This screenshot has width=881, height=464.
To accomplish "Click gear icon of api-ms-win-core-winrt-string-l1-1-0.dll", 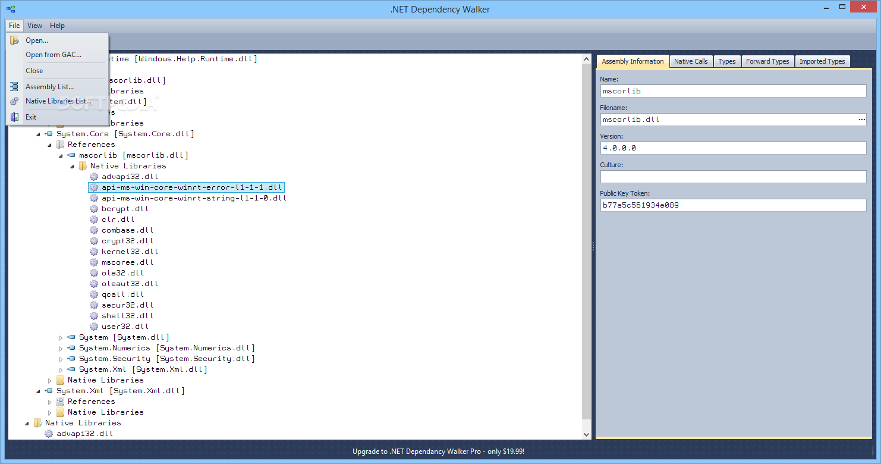I will pyautogui.click(x=93, y=198).
